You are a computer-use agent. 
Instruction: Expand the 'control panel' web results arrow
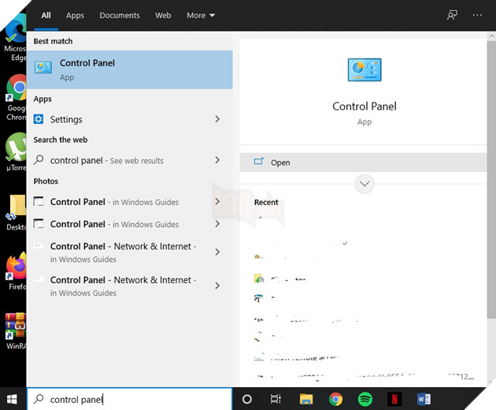coord(217,160)
